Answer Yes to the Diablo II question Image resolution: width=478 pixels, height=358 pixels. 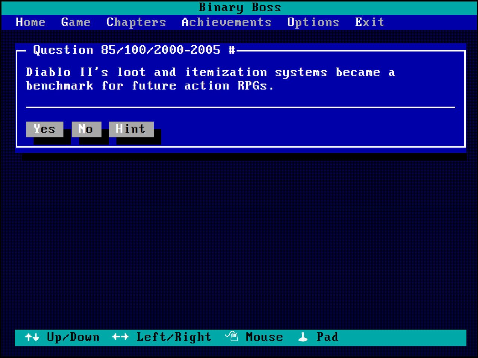44,129
